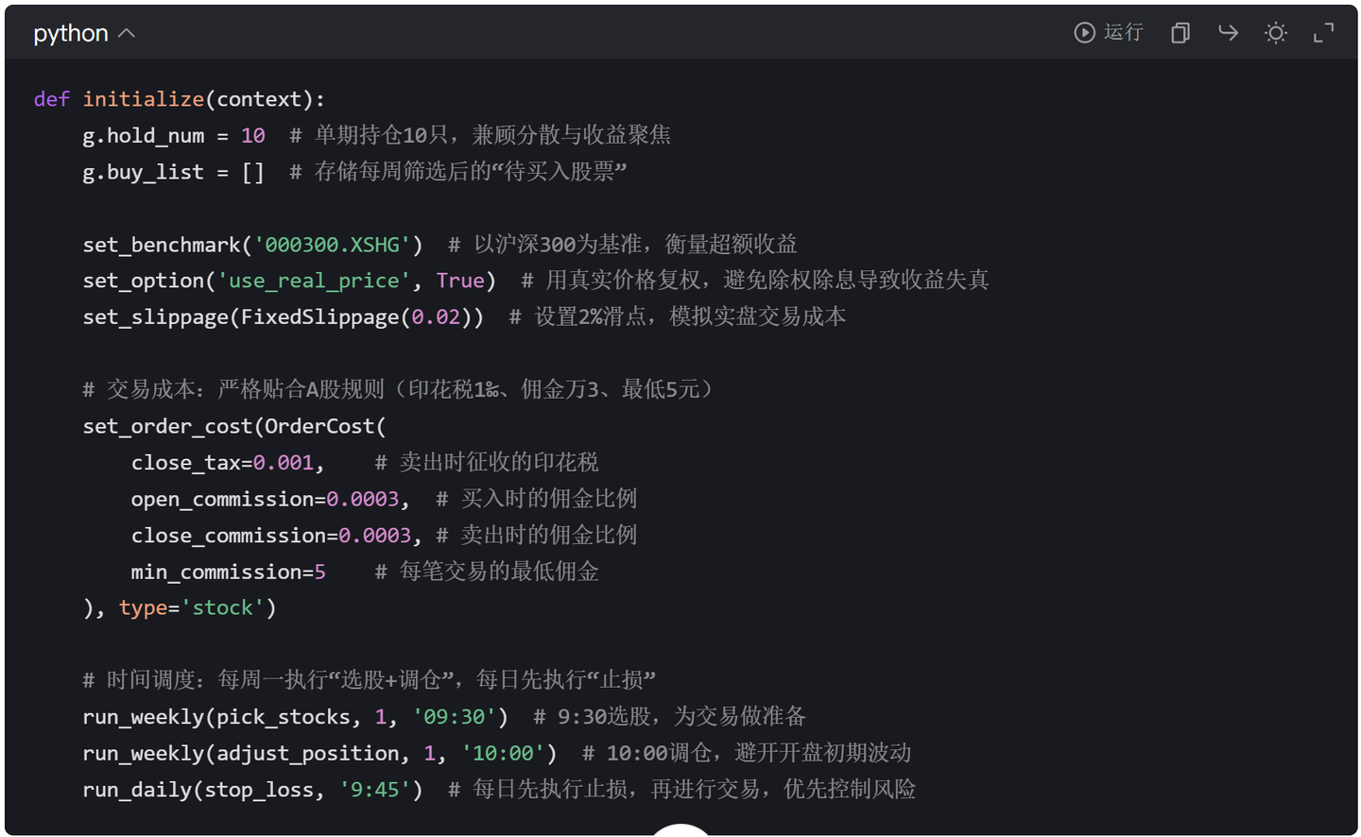Click the play icon to run code
Screen dimensions: 1361x837
[1084, 33]
